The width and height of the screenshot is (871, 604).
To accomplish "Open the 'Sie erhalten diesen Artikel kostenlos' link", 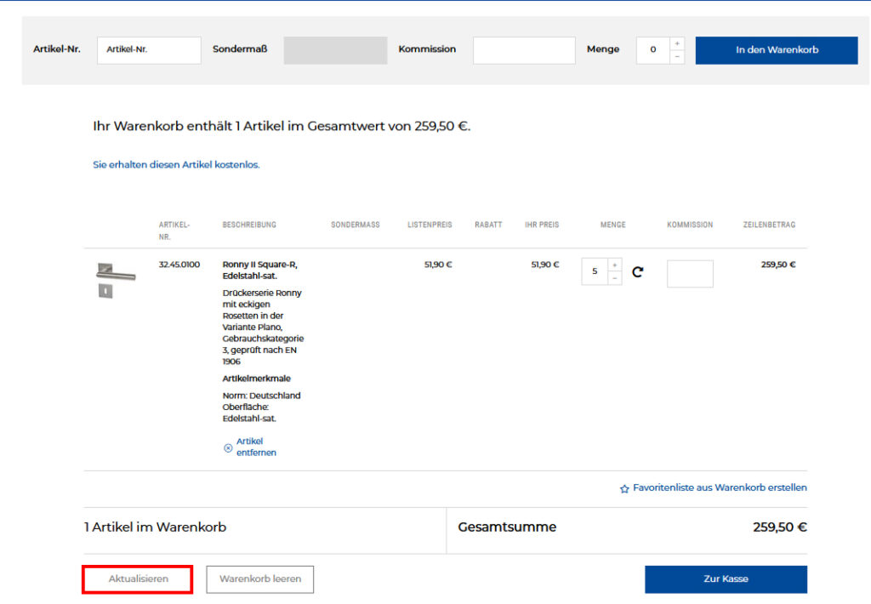I will [176, 165].
